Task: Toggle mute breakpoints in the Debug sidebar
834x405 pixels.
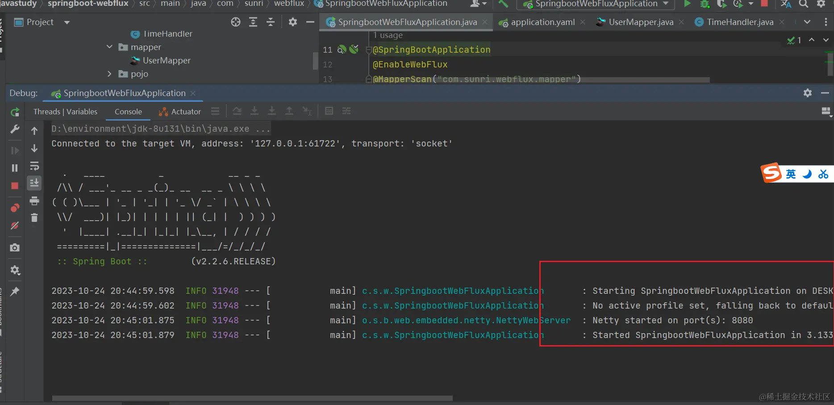Action: tap(15, 225)
